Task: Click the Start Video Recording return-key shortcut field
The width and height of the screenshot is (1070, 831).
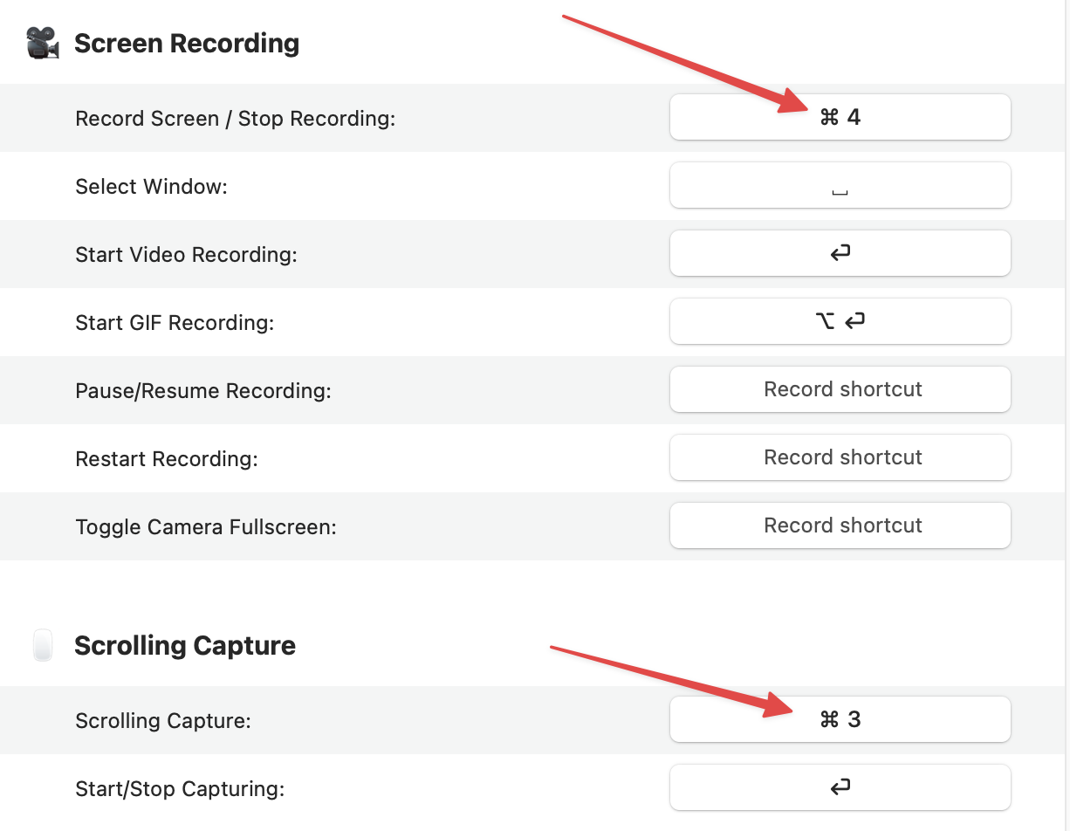Action: (840, 253)
